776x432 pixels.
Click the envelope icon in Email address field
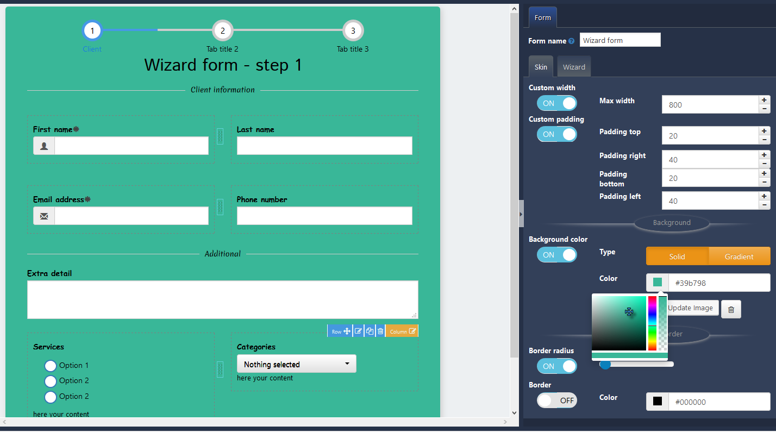point(44,216)
